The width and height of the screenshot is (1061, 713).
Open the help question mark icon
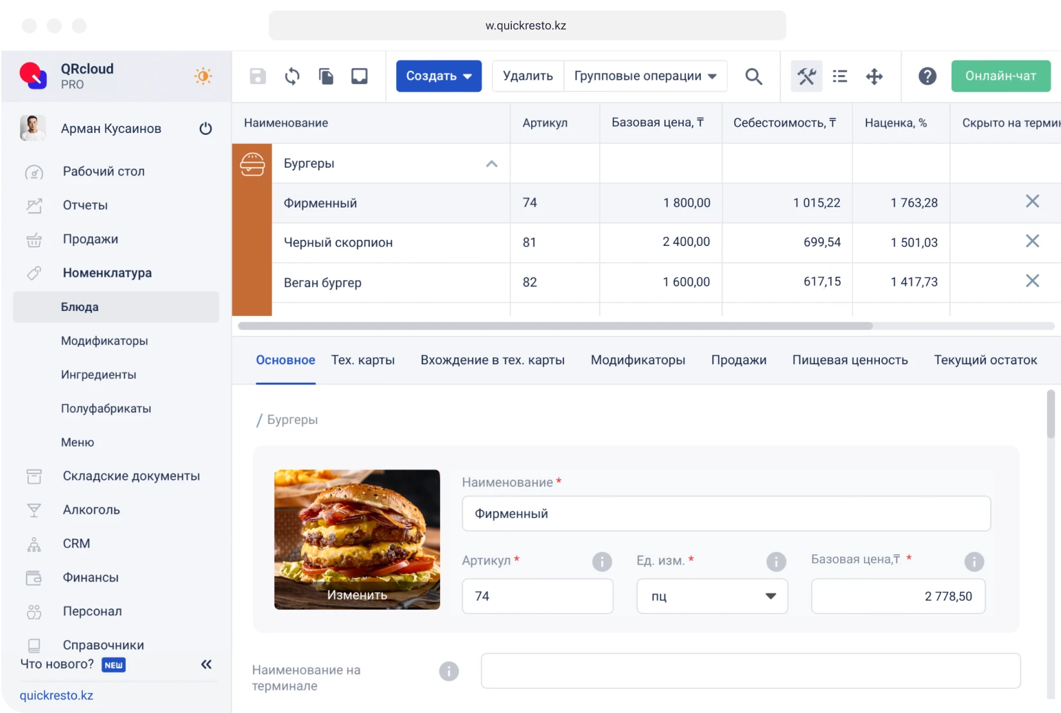[927, 76]
